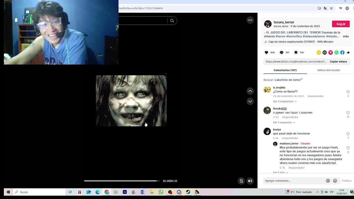The height and width of the screenshot is (199, 354).
Task: Reply to Evelyn's comment
Action: (x=290, y=138)
